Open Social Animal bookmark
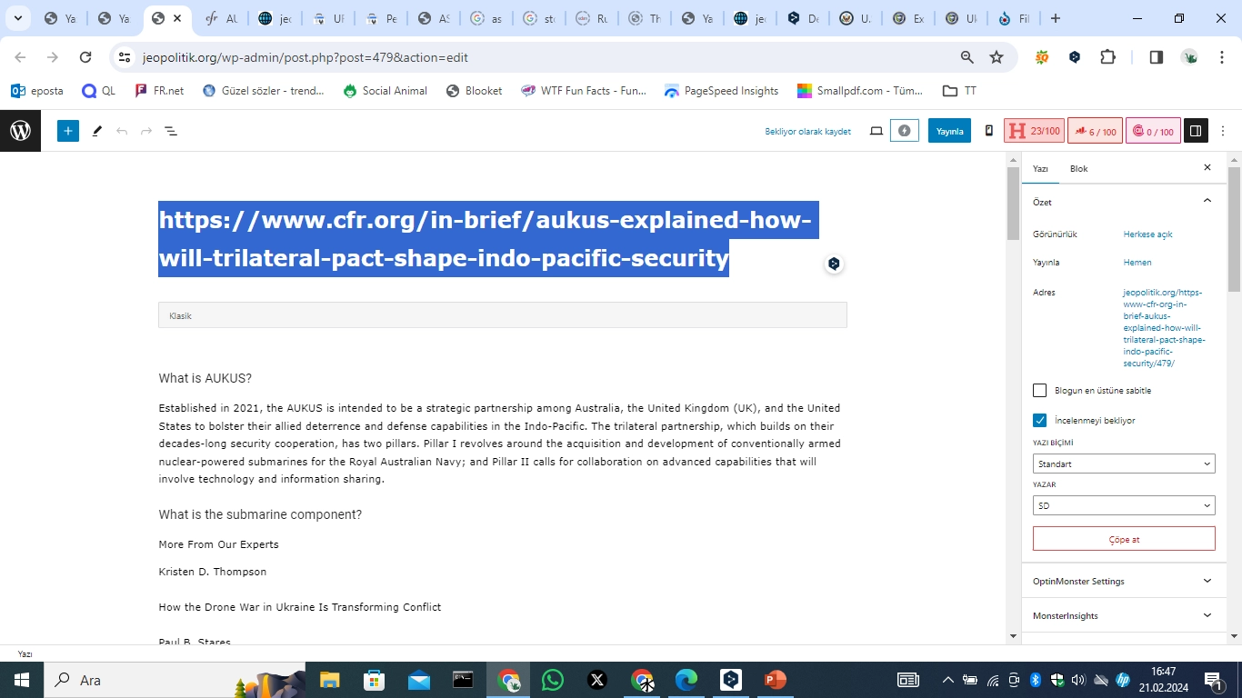The image size is (1242, 698). pos(386,91)
